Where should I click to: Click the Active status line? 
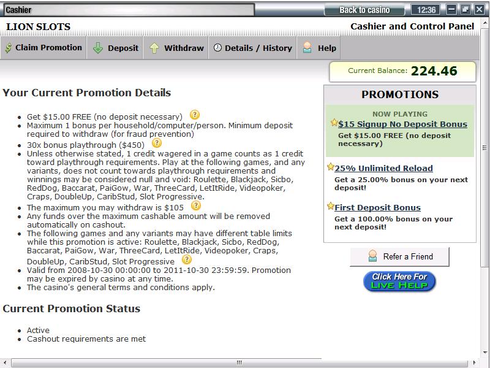pyautogui.click(x=38, y=330)
